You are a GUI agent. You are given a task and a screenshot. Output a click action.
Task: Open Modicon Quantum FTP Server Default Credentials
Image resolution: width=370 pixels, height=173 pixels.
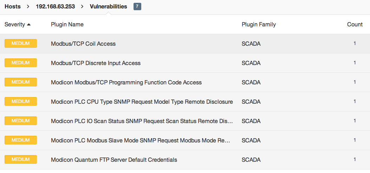[114, 160]
